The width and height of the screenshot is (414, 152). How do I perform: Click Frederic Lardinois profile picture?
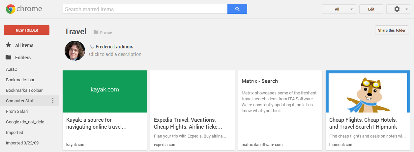click(x=75, y=51)
